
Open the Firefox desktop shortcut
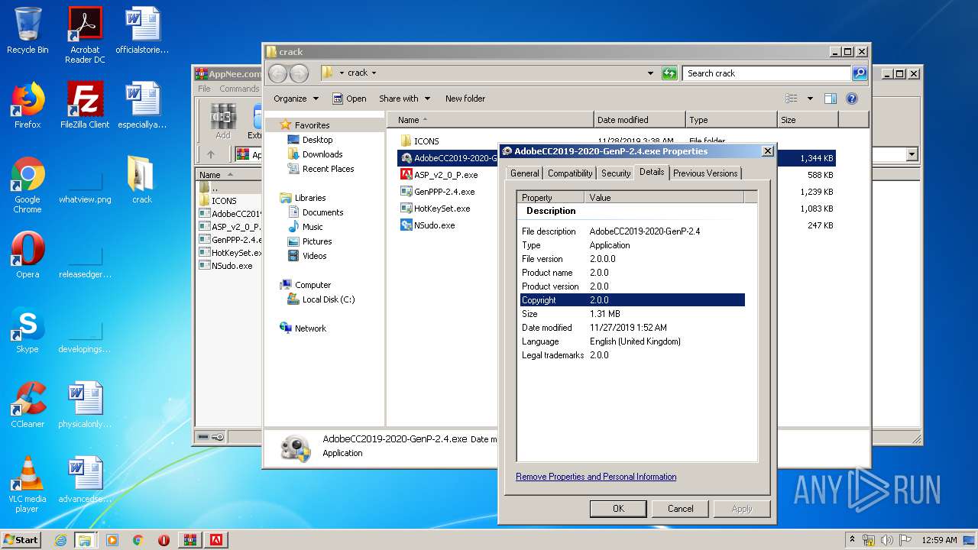pos(28,105)
